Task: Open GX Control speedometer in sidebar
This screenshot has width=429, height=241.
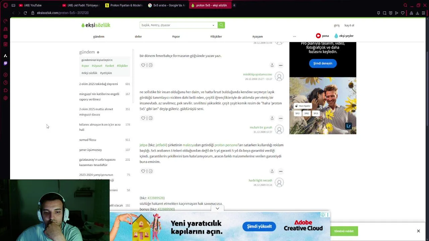Action: click(x=5, y=21)
